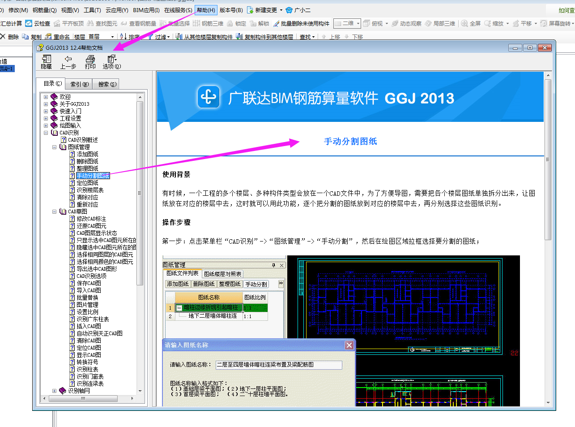Click the 局部三维 toolbar icon

[x=440, y=23]
